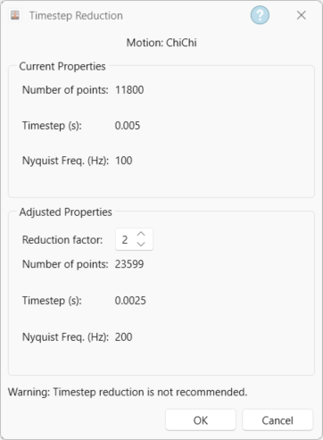Select the Adjusted Properties group heading
The height and width of the screenshot is (440, 323).
coord(65,212)
